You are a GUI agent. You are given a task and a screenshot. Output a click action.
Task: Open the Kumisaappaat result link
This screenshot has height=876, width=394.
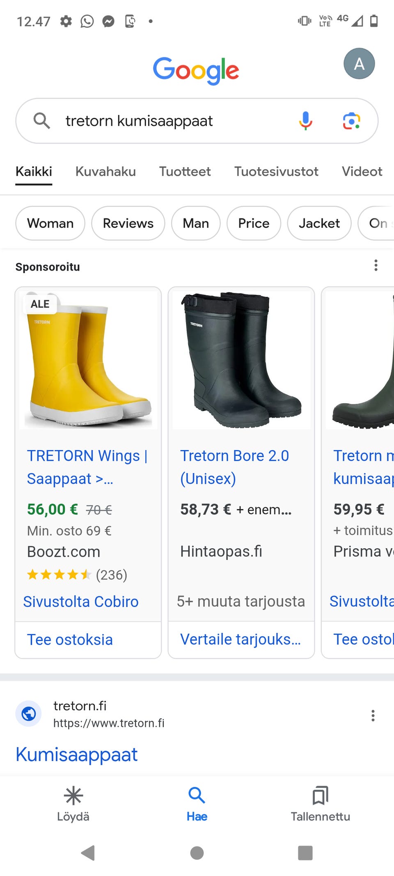76,754
